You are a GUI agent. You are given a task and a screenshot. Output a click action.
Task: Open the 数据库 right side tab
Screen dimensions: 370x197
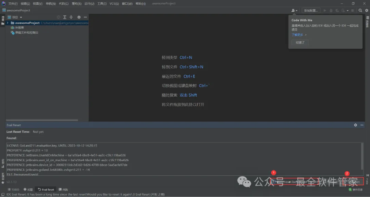367,22
